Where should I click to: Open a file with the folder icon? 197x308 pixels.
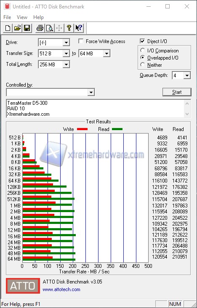17,28
